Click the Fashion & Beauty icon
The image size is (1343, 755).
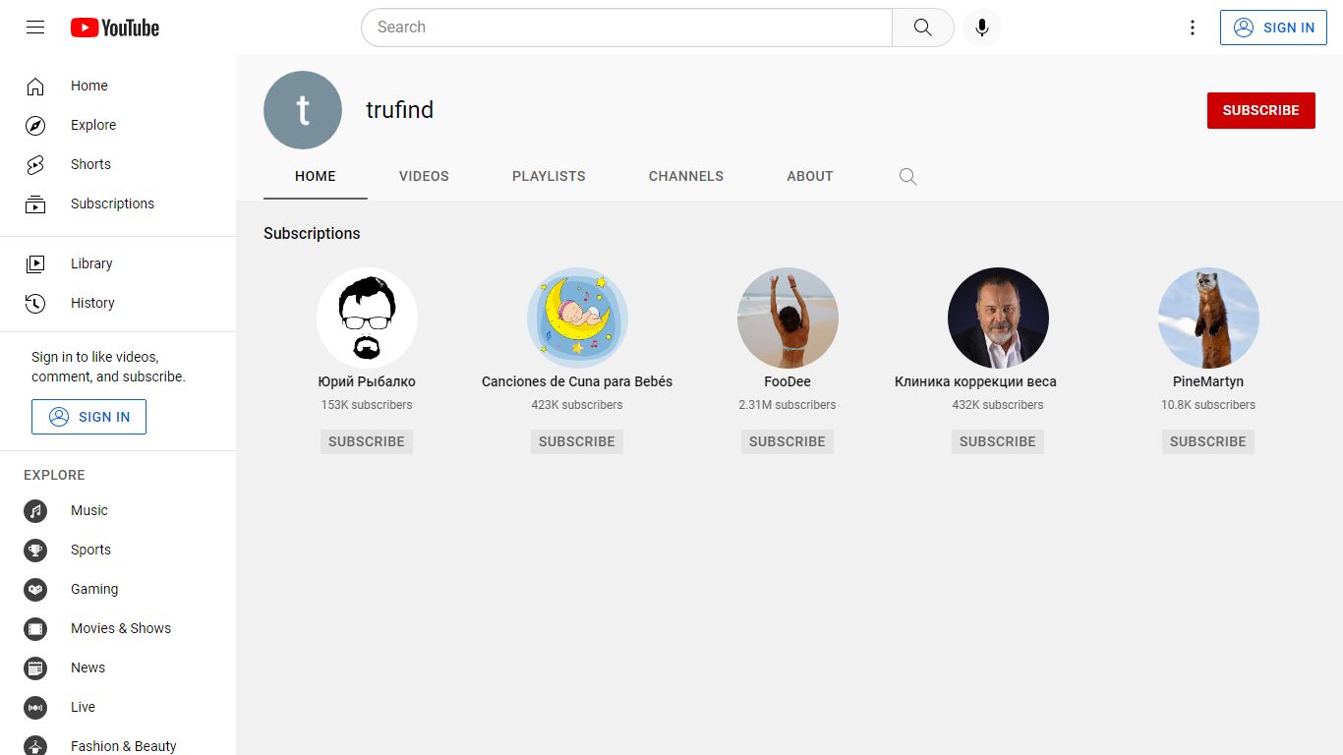35,746
